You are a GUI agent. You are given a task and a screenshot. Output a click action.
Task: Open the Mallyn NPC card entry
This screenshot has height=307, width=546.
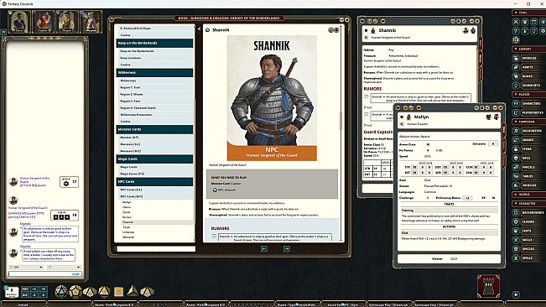click(x=127, y=202)
